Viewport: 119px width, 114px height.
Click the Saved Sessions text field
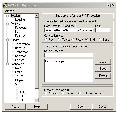tap(69, 55)
